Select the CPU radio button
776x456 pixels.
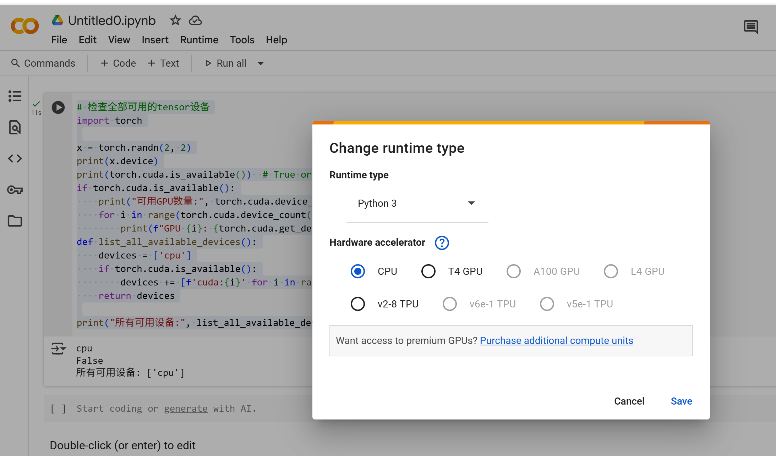358,271
